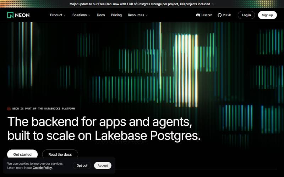The image size is (284, 177).
Task: Go to the Docs page
Action: pos(101,15)
